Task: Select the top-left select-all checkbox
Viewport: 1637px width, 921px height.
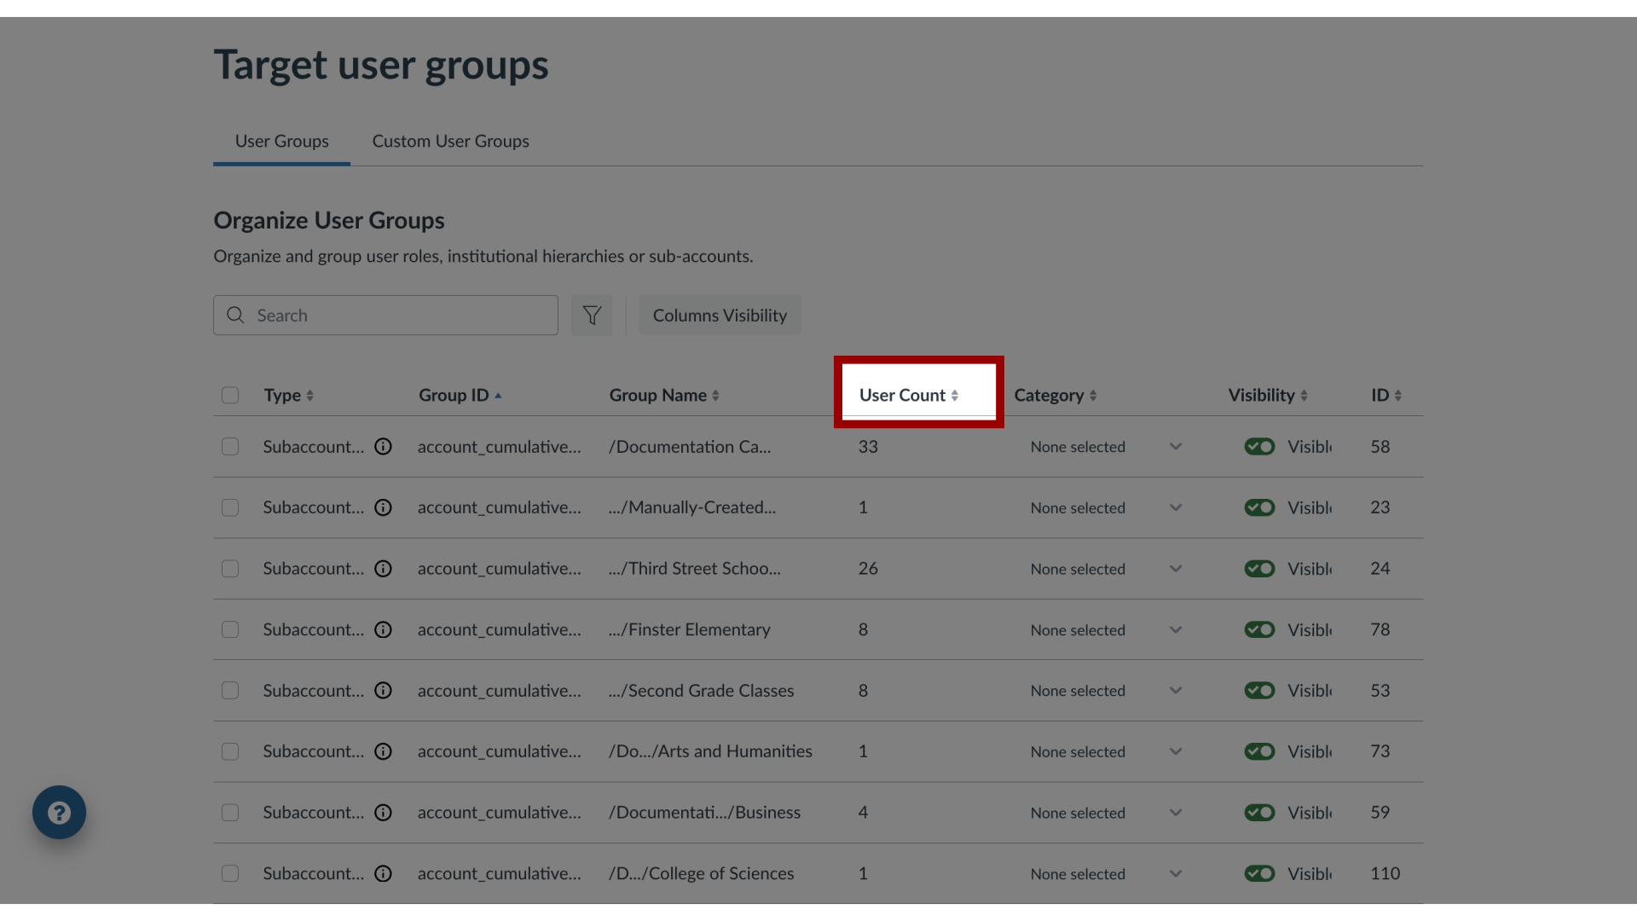Action: 229,395
